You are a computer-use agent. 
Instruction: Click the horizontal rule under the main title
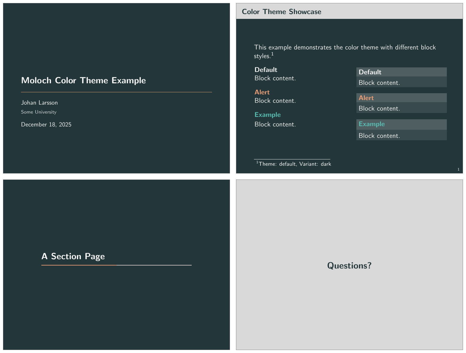pos(116,92)
